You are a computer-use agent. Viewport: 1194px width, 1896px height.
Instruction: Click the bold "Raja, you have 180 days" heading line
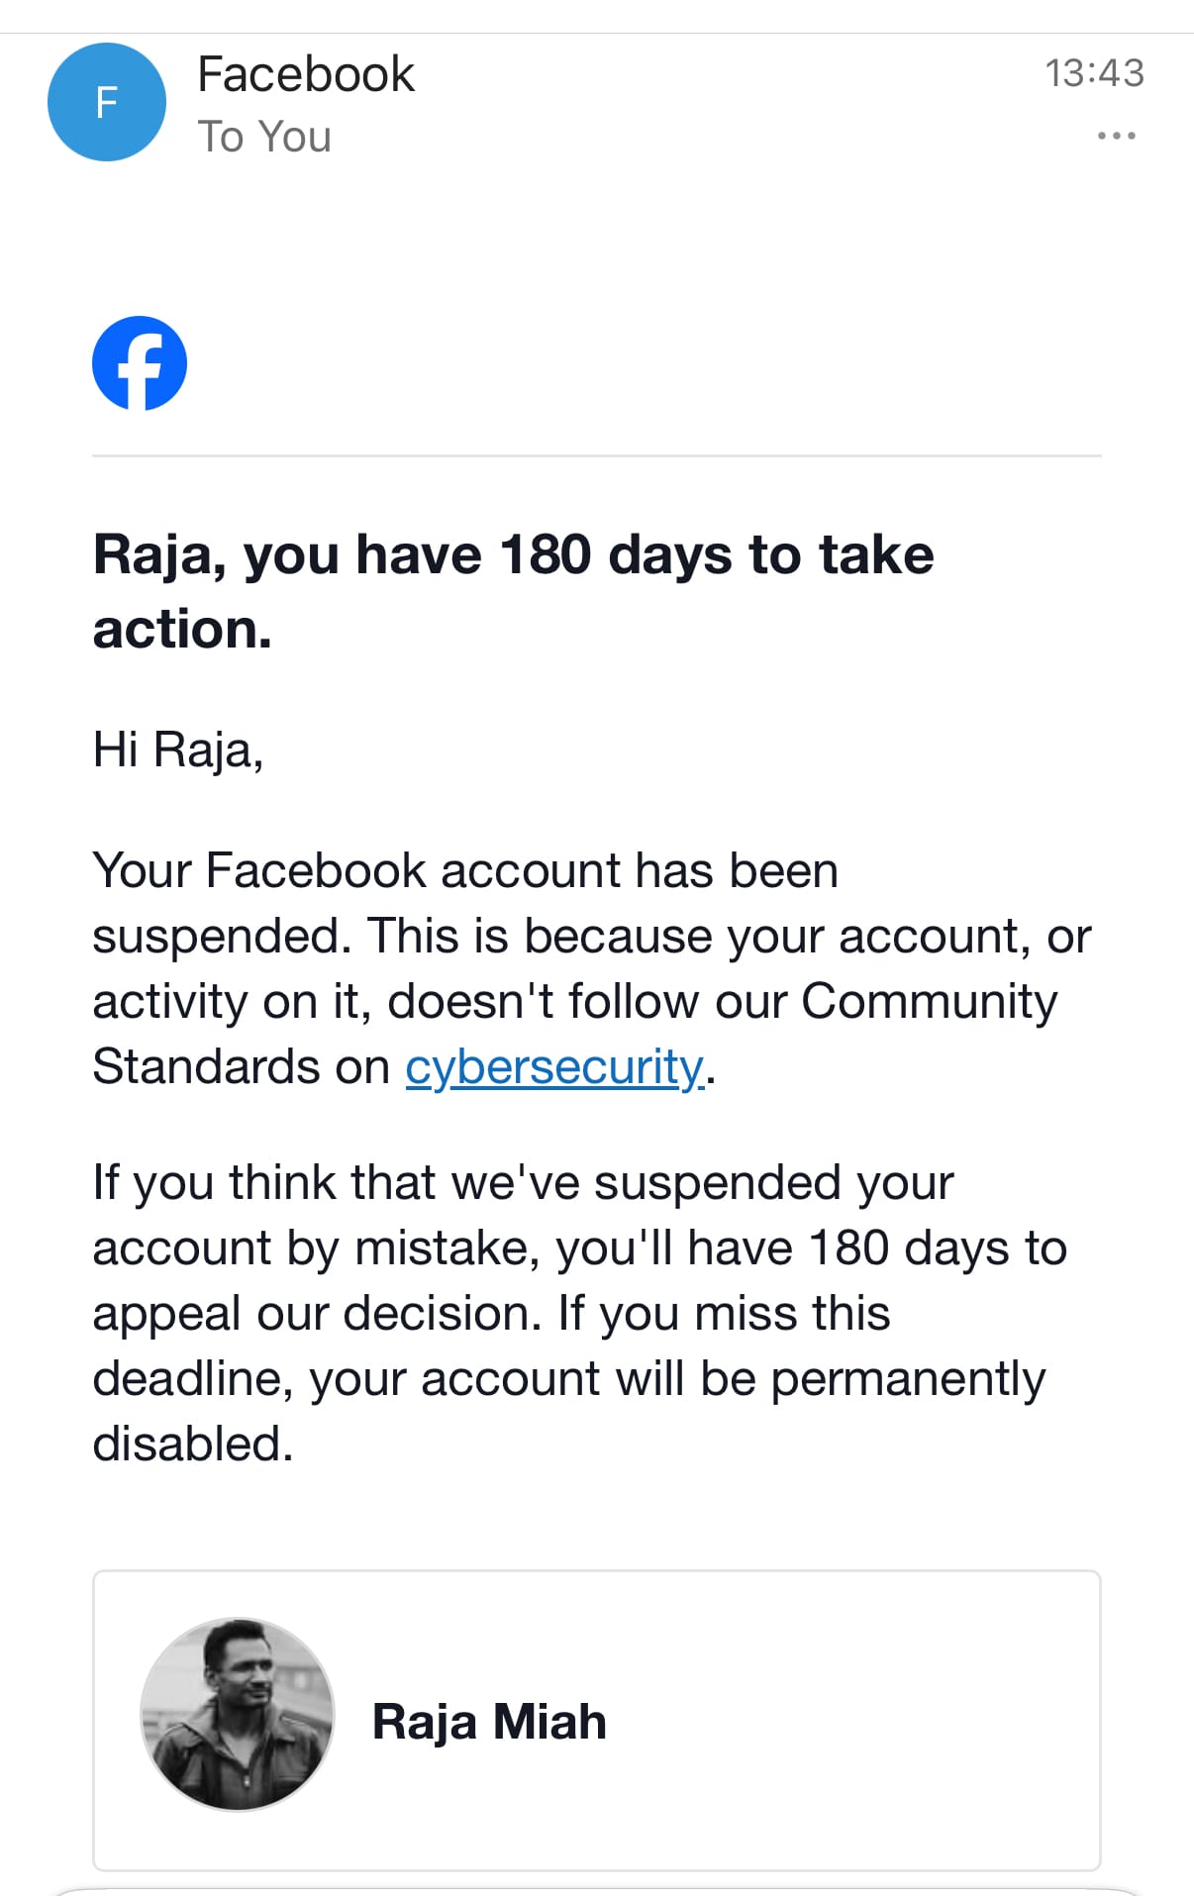513,554
